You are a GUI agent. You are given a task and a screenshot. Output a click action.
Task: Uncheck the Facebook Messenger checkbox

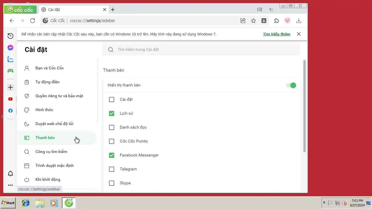tap(112, 155)
